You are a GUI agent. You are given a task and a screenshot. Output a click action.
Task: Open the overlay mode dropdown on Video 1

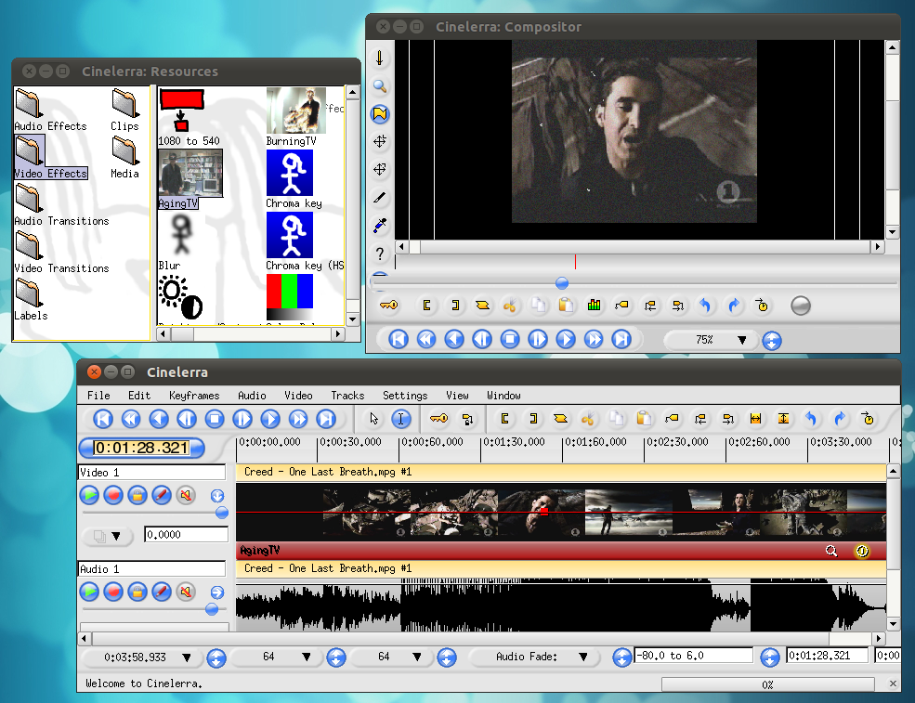pyautogui.click(x=108, y=536)
